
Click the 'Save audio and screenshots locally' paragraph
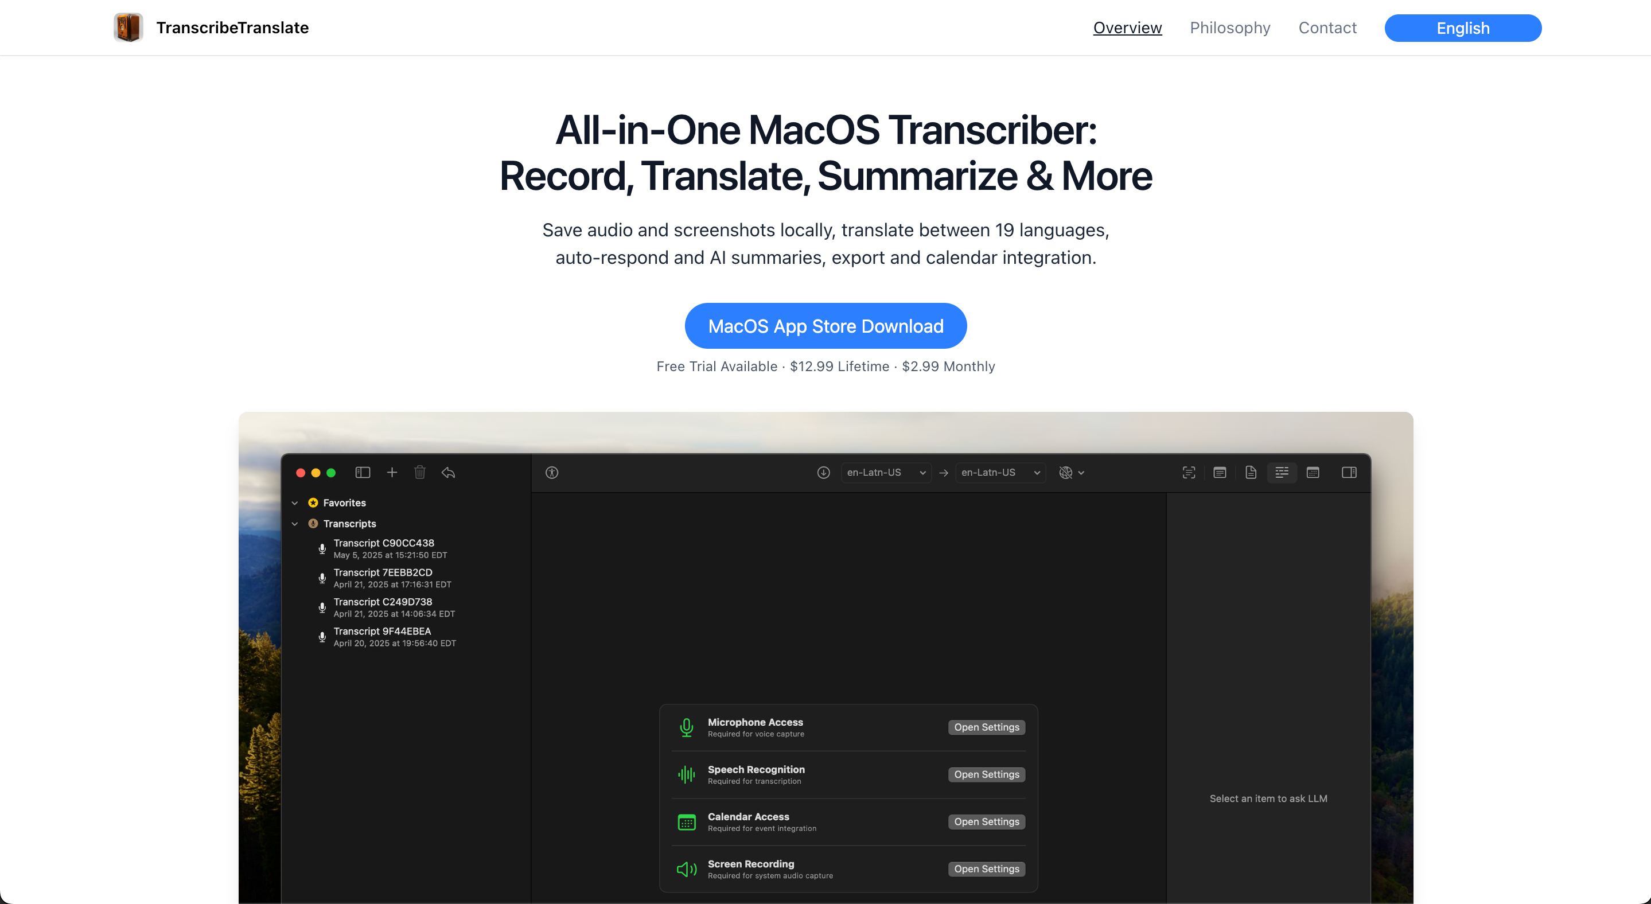[825, 243]
